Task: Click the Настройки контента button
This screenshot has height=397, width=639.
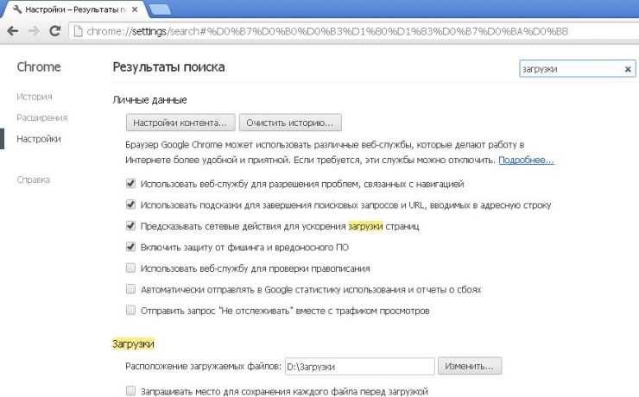Action: [180, 123]
